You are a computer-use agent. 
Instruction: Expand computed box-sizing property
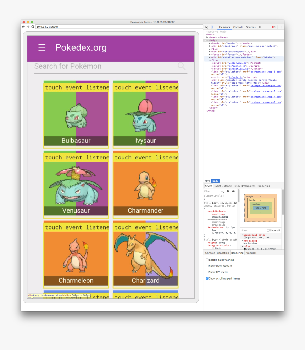click(x=242, y=241)
